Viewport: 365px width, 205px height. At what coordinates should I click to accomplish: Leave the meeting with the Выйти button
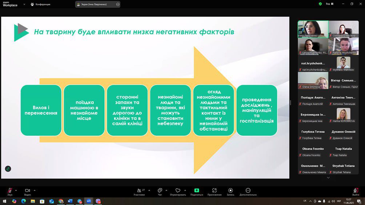(x=356, y=192)
